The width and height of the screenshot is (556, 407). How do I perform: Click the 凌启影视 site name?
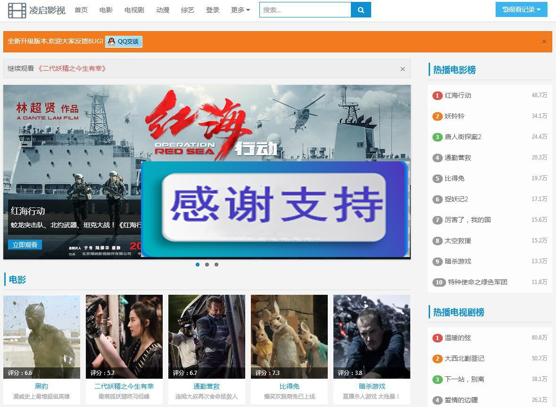47,10
